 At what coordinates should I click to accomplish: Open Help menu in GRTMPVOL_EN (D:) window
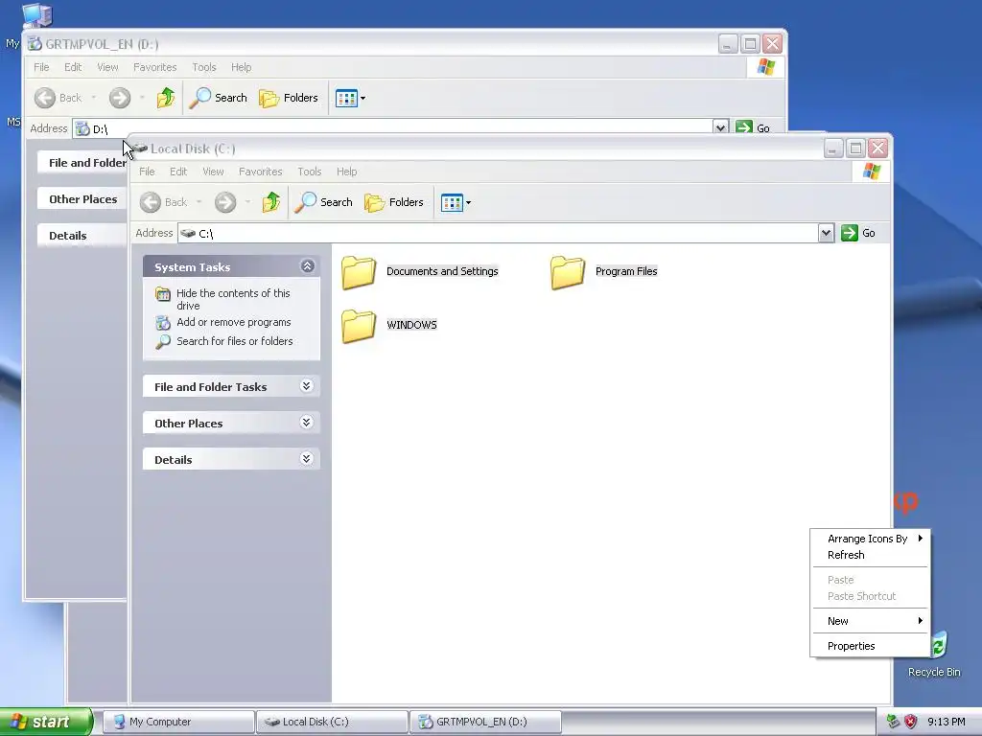pyautogui.click(x=241, y=67)
